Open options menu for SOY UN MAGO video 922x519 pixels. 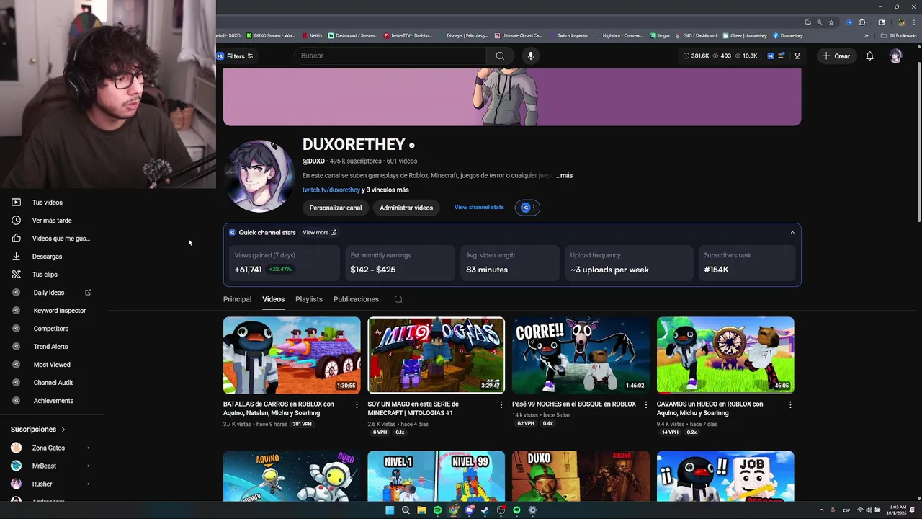[501, 405]
